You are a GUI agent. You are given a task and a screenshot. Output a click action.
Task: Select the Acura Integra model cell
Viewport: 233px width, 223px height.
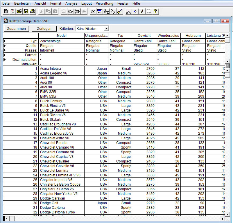pyautogui.click(x=62, y=69)
